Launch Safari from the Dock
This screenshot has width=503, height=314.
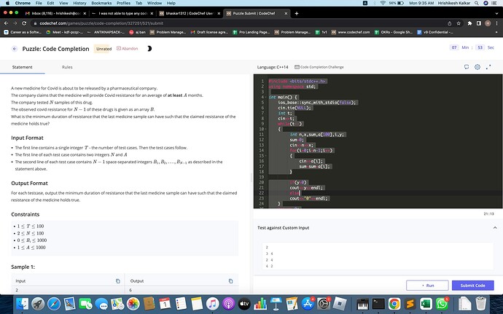(x=54, y=303)
